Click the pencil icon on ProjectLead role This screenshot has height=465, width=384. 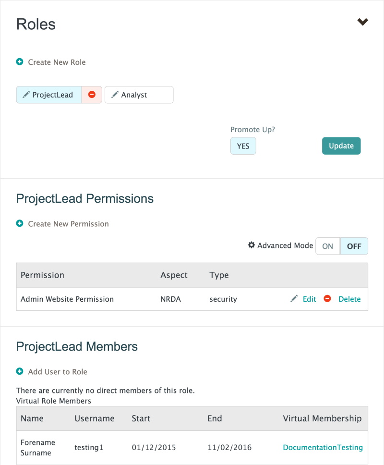click(26, 95)
